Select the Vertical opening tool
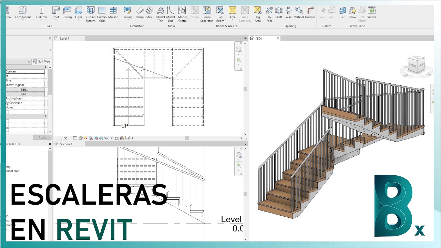The height and width of the screenshot is (248, 441). coord(299,12)
